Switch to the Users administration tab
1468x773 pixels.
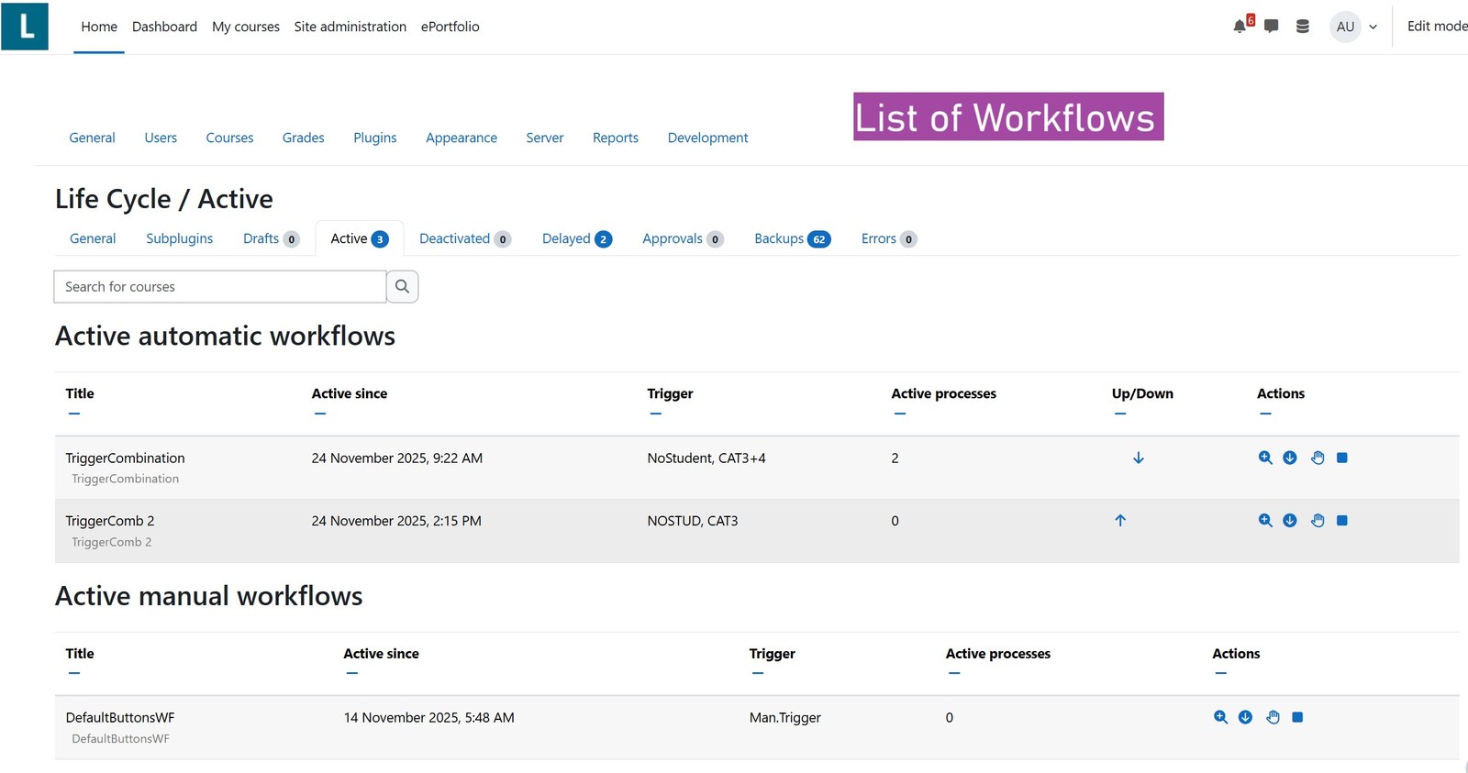pyautogui.click(x=161, y=138)
